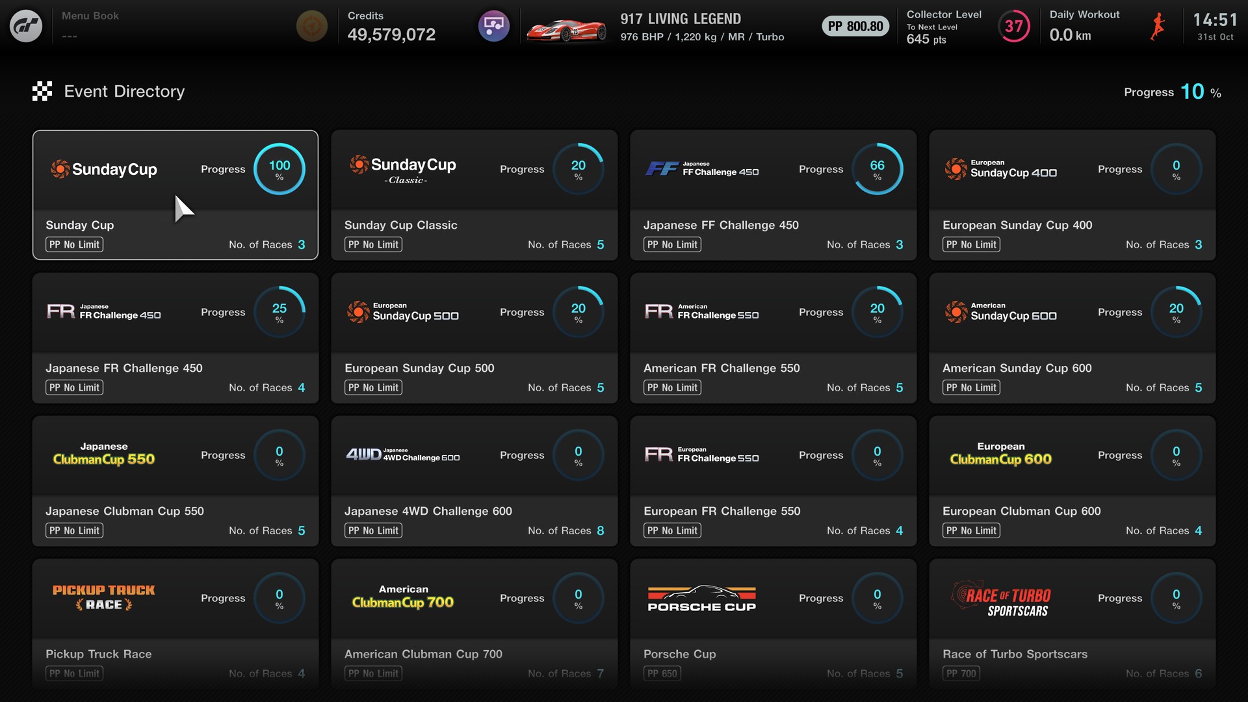This screenshot has height=702, width=1248.
Task: Select European Sunday Cup 400 card
Action: [x=1072, y=195]
